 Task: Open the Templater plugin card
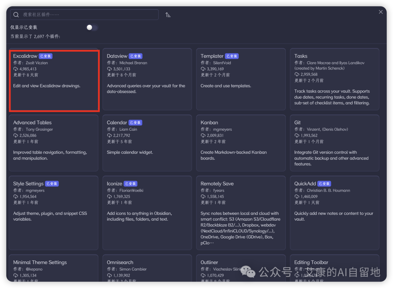point(241,79)
